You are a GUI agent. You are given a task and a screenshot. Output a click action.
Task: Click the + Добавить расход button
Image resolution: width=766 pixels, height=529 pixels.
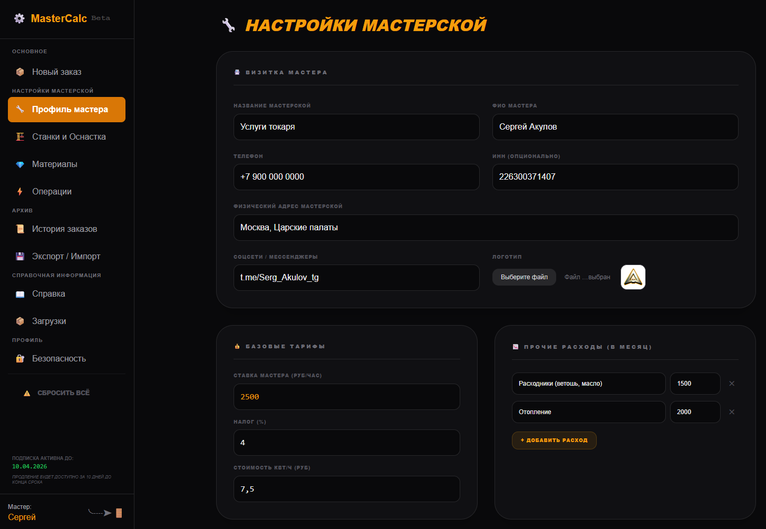point(554,440)
